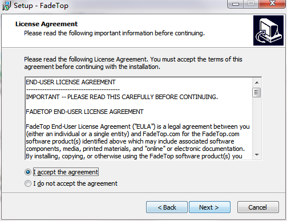Select the 'I accept the agreement' radio button

(x=28, y=172)
